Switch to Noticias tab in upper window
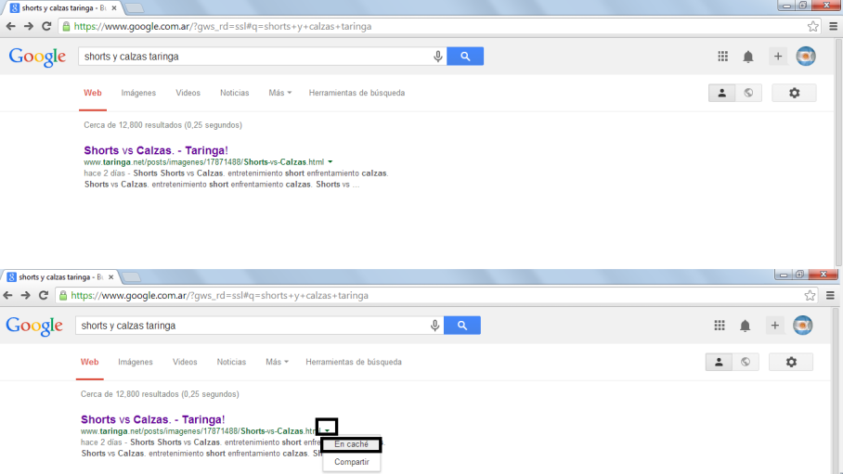 234,93
